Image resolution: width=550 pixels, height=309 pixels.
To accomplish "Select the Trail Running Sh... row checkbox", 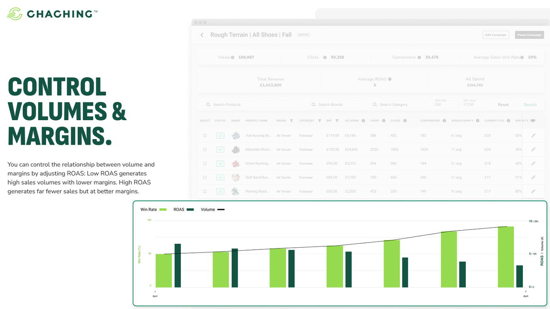I will click(x=205, y=136).
